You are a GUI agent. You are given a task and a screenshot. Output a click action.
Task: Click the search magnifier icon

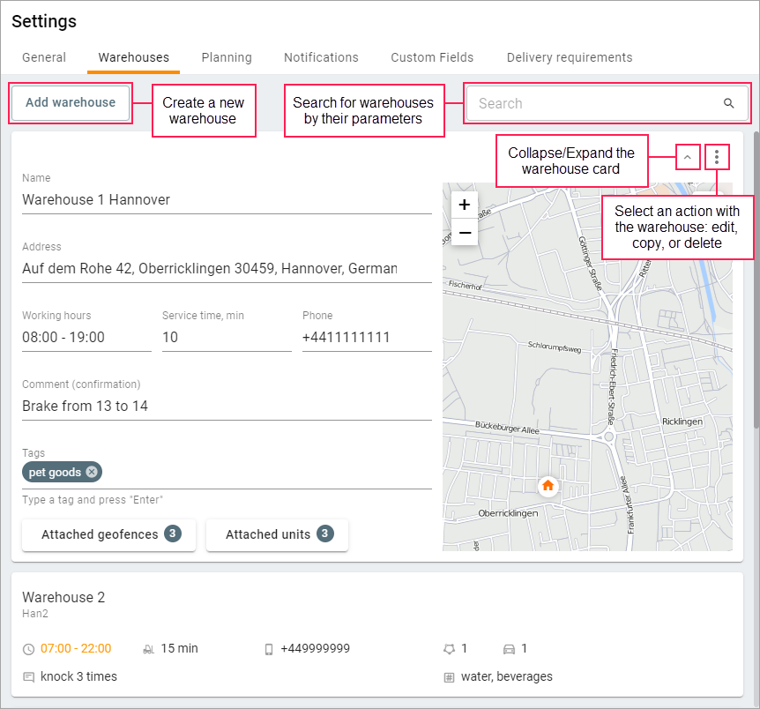[x=728, y=103]
